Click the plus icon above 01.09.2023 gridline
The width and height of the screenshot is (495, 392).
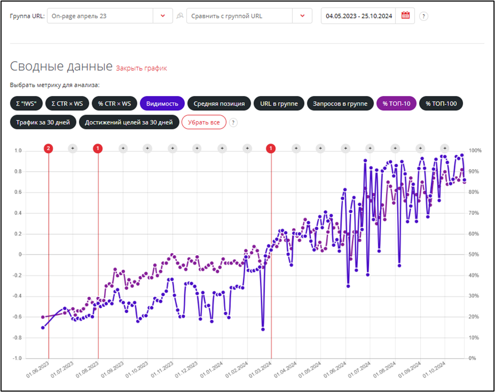click(123, 148)
